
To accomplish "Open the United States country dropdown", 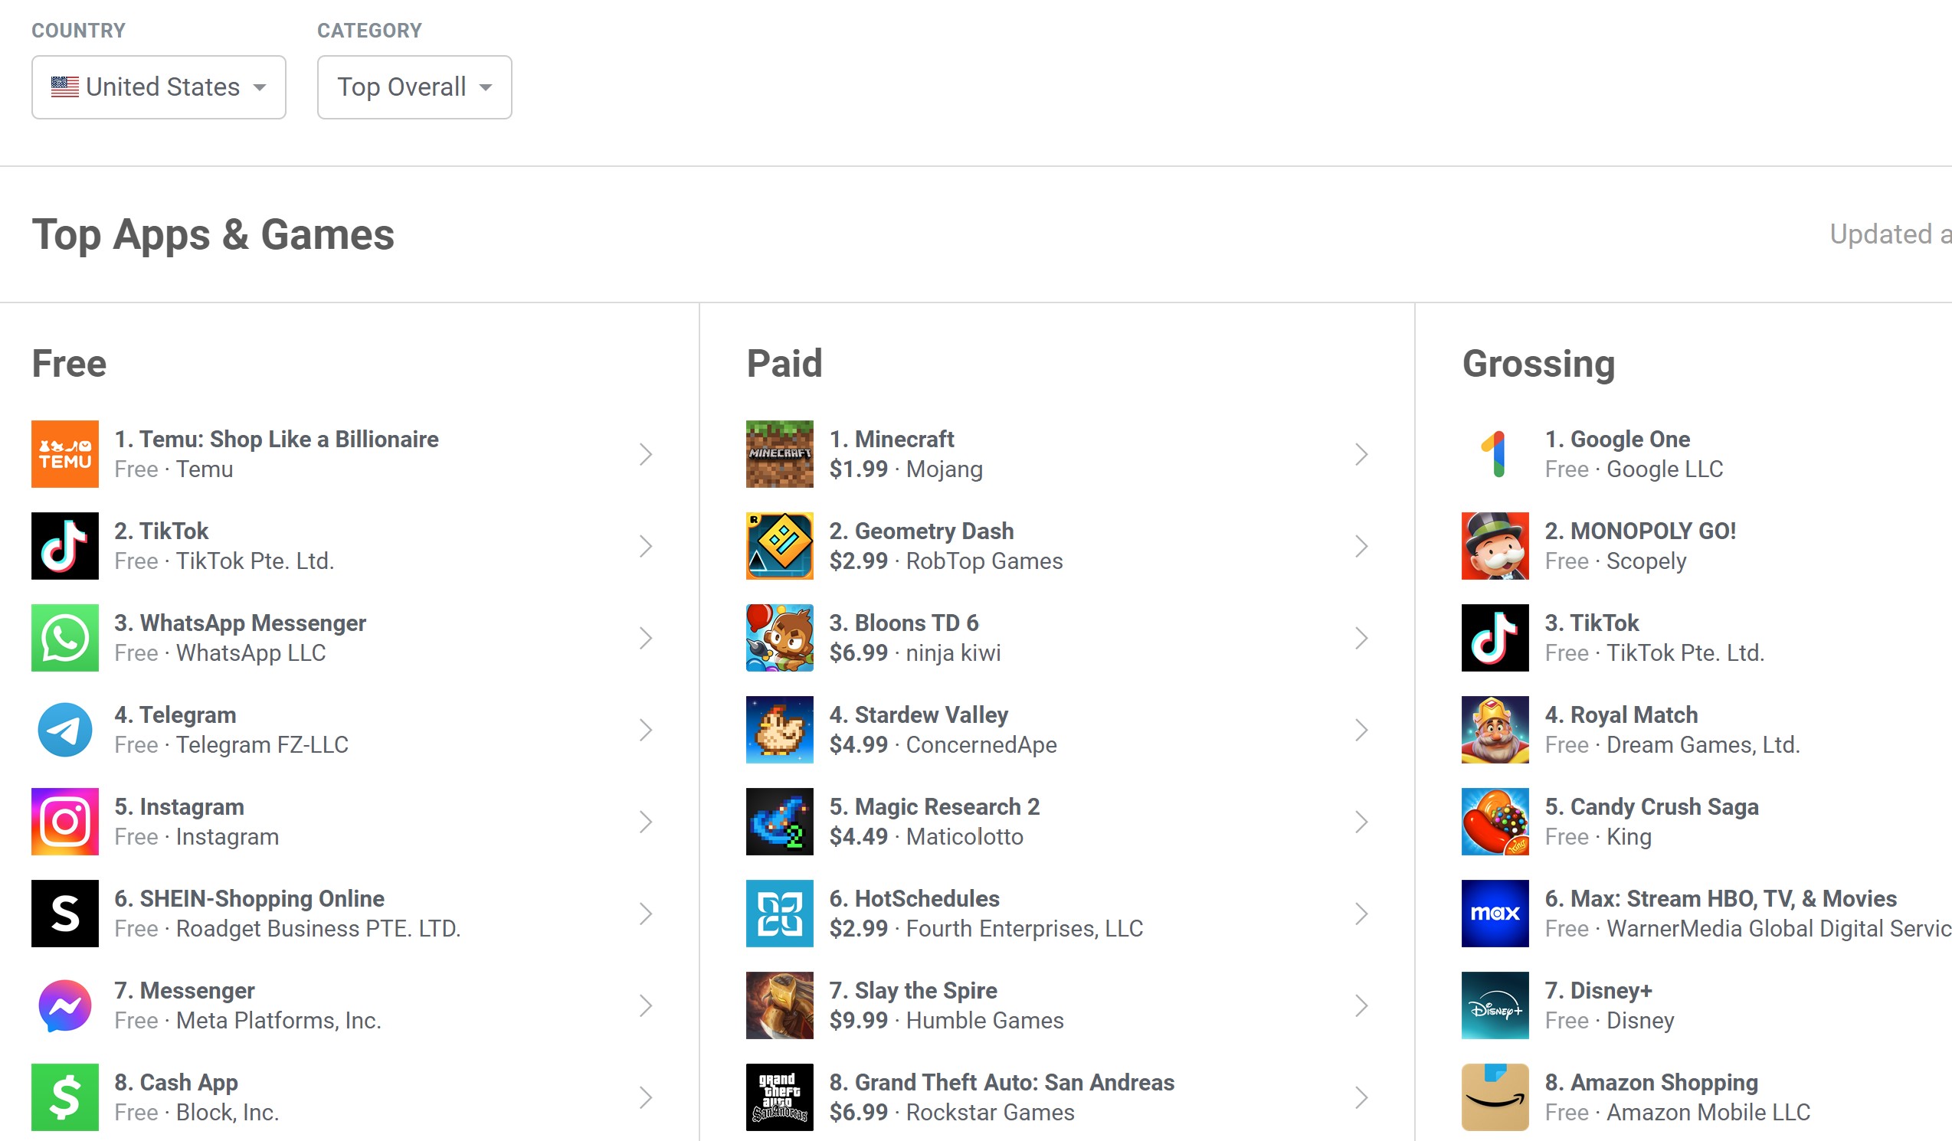I will coord(159,87).
